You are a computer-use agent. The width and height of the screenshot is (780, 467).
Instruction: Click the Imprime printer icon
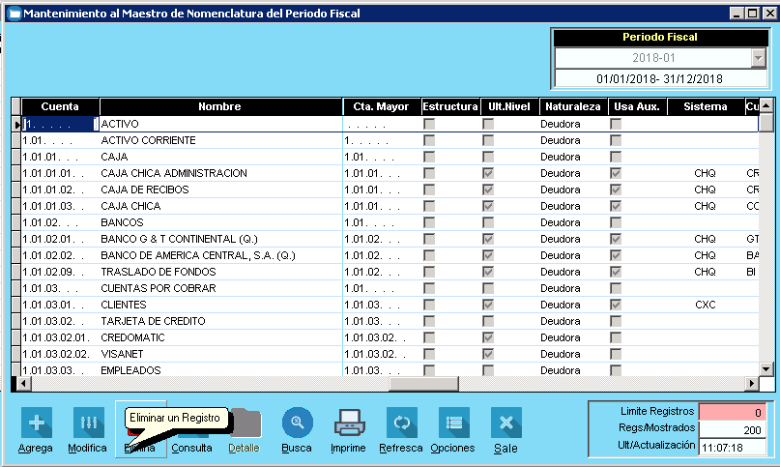[x=348, y=423]
